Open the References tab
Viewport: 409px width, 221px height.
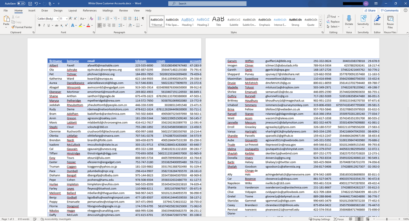[x=90, y=11]
